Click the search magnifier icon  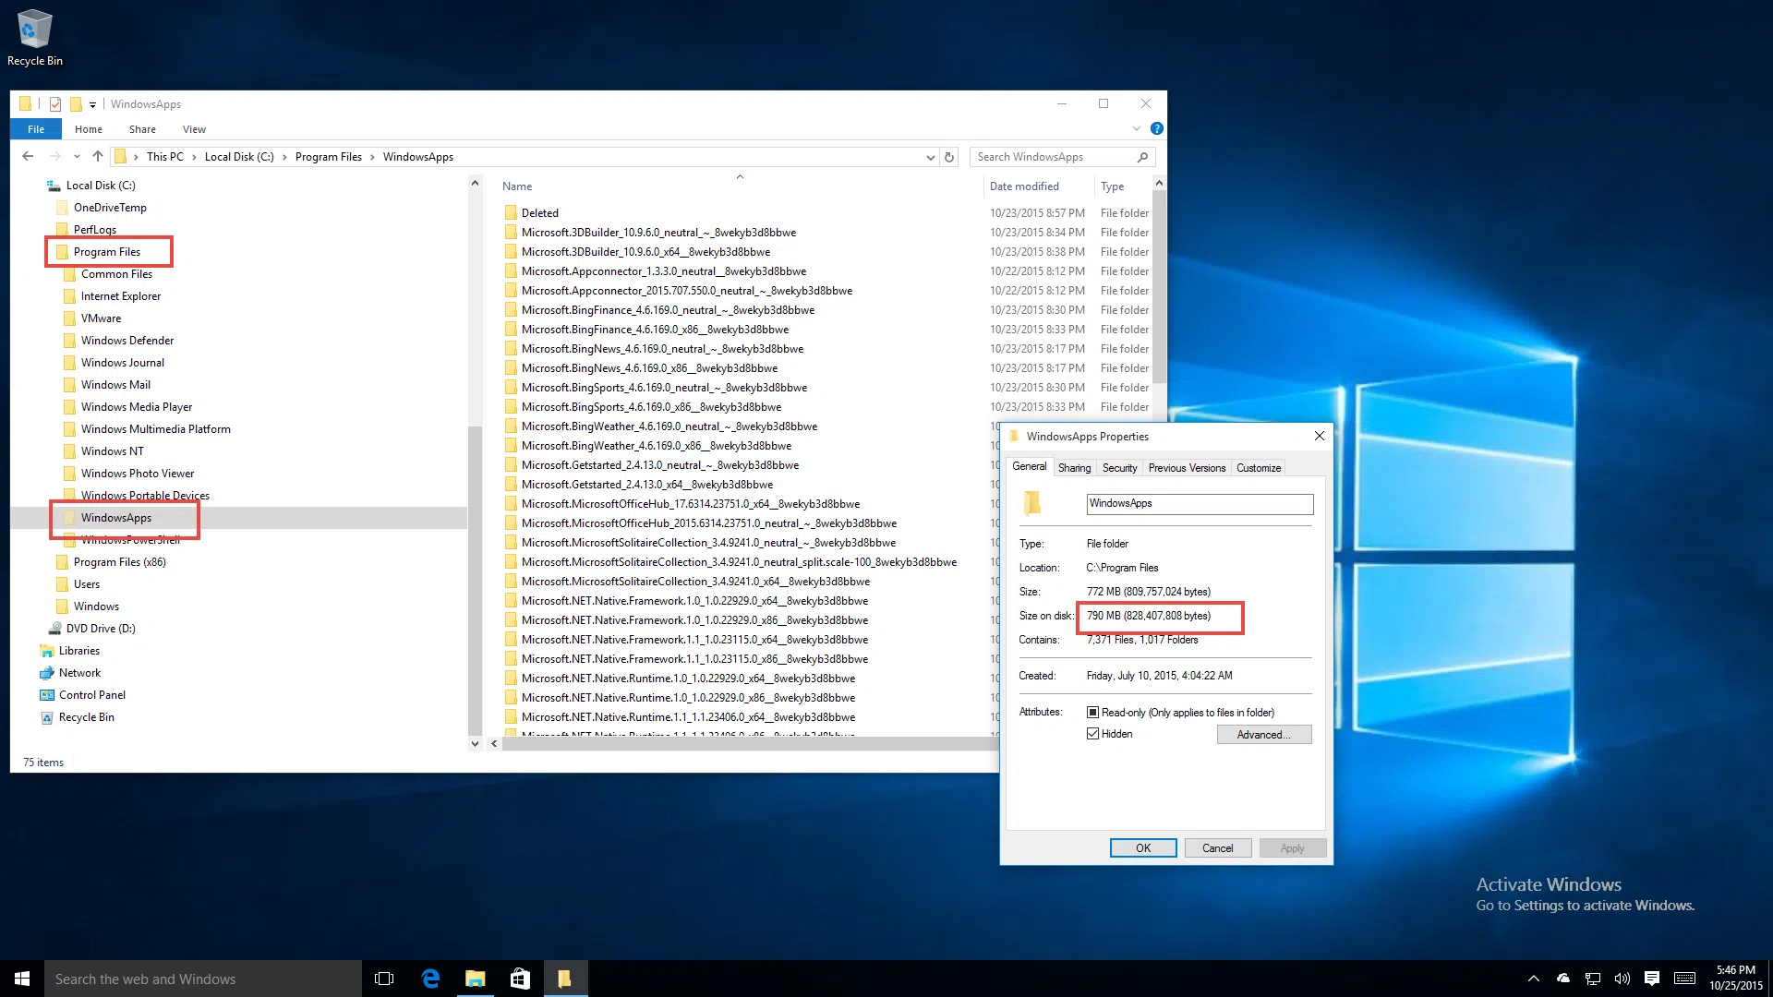[x=1143, y=157]
